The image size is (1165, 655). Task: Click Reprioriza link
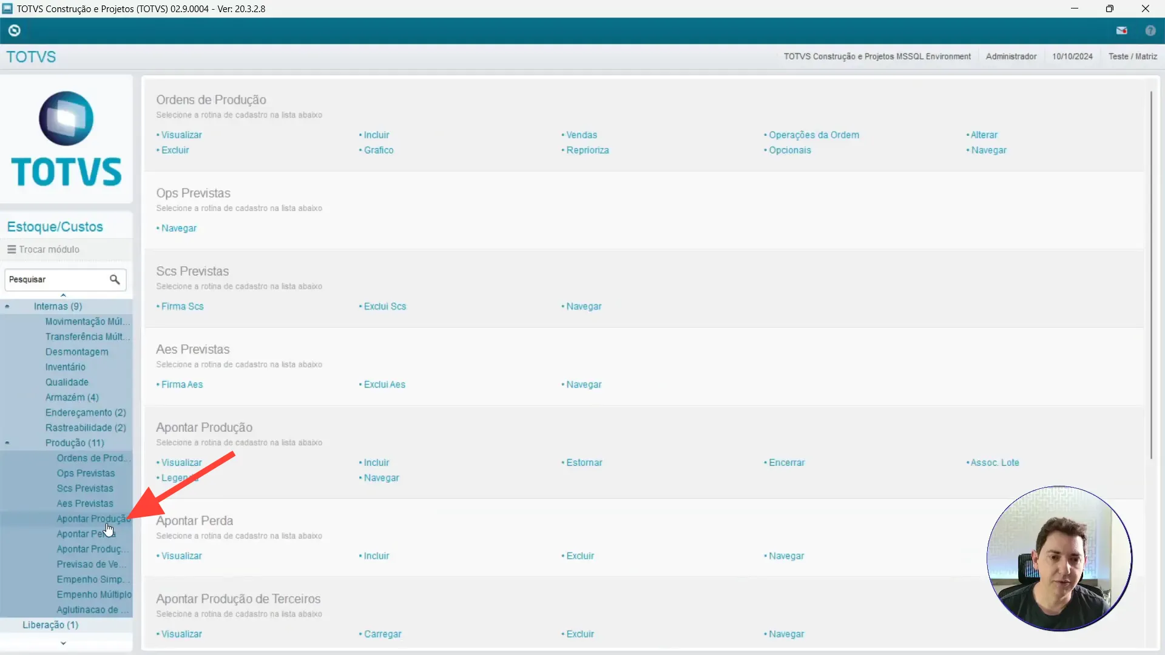coord(587,150)
